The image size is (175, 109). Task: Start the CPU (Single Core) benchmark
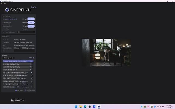pos(31,26)
